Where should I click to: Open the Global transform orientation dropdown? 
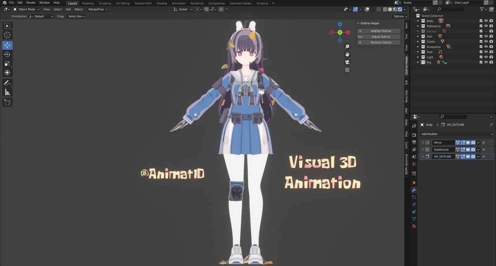coord(183,9)
